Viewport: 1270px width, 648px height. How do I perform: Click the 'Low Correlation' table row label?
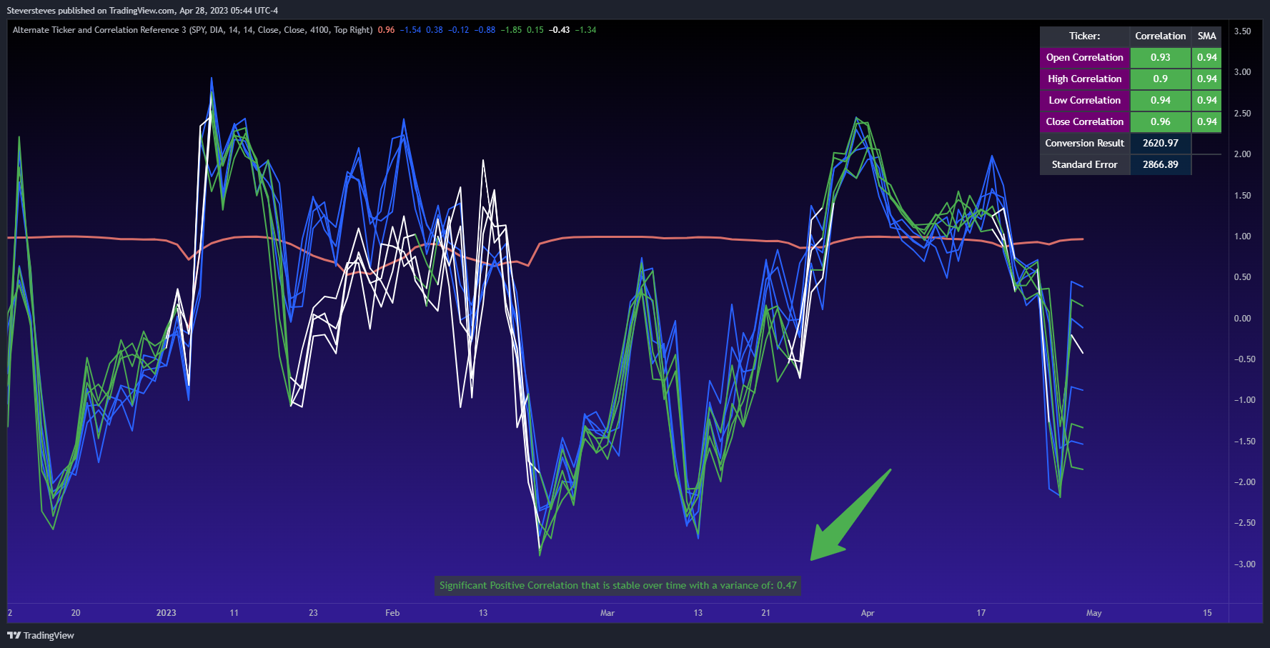pos(1084,100)
